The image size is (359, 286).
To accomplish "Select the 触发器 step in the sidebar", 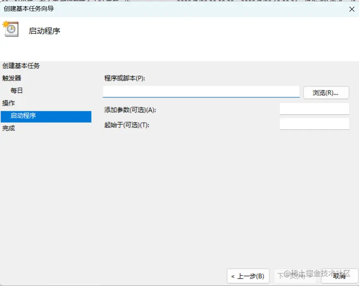I will point(12,78).
